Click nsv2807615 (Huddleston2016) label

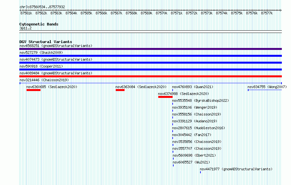coord(198,128)
